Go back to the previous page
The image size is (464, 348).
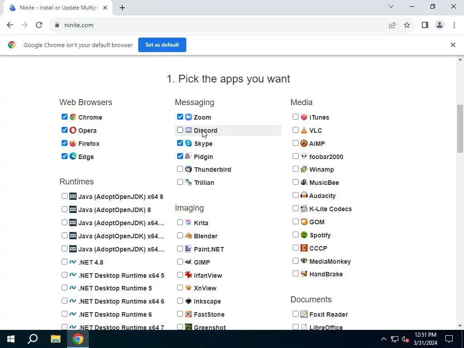click(x=10, y=25)
